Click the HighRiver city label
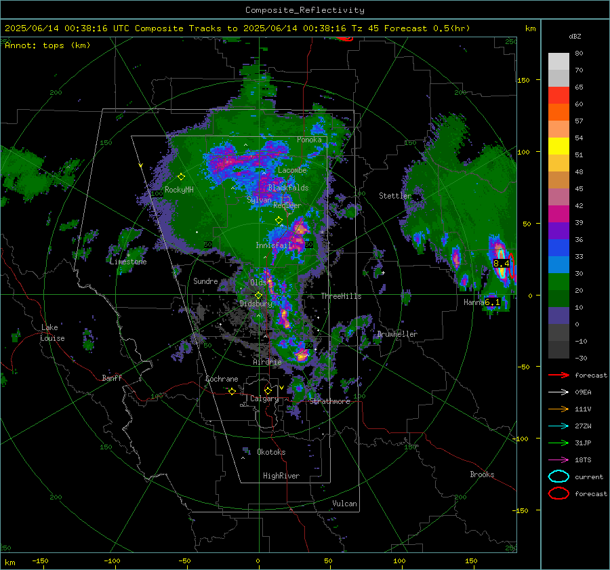The height and width of the screenshot is (570, 610). pos(281,476)
